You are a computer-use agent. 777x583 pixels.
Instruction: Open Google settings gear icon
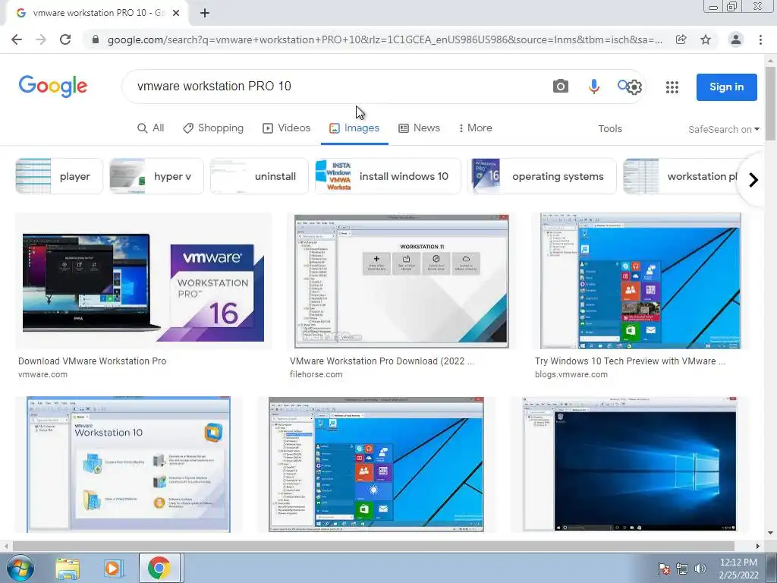tap(634, 88)
